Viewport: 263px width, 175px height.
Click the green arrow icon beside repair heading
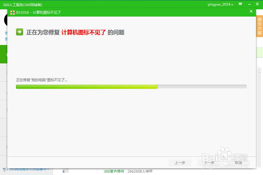20,32
